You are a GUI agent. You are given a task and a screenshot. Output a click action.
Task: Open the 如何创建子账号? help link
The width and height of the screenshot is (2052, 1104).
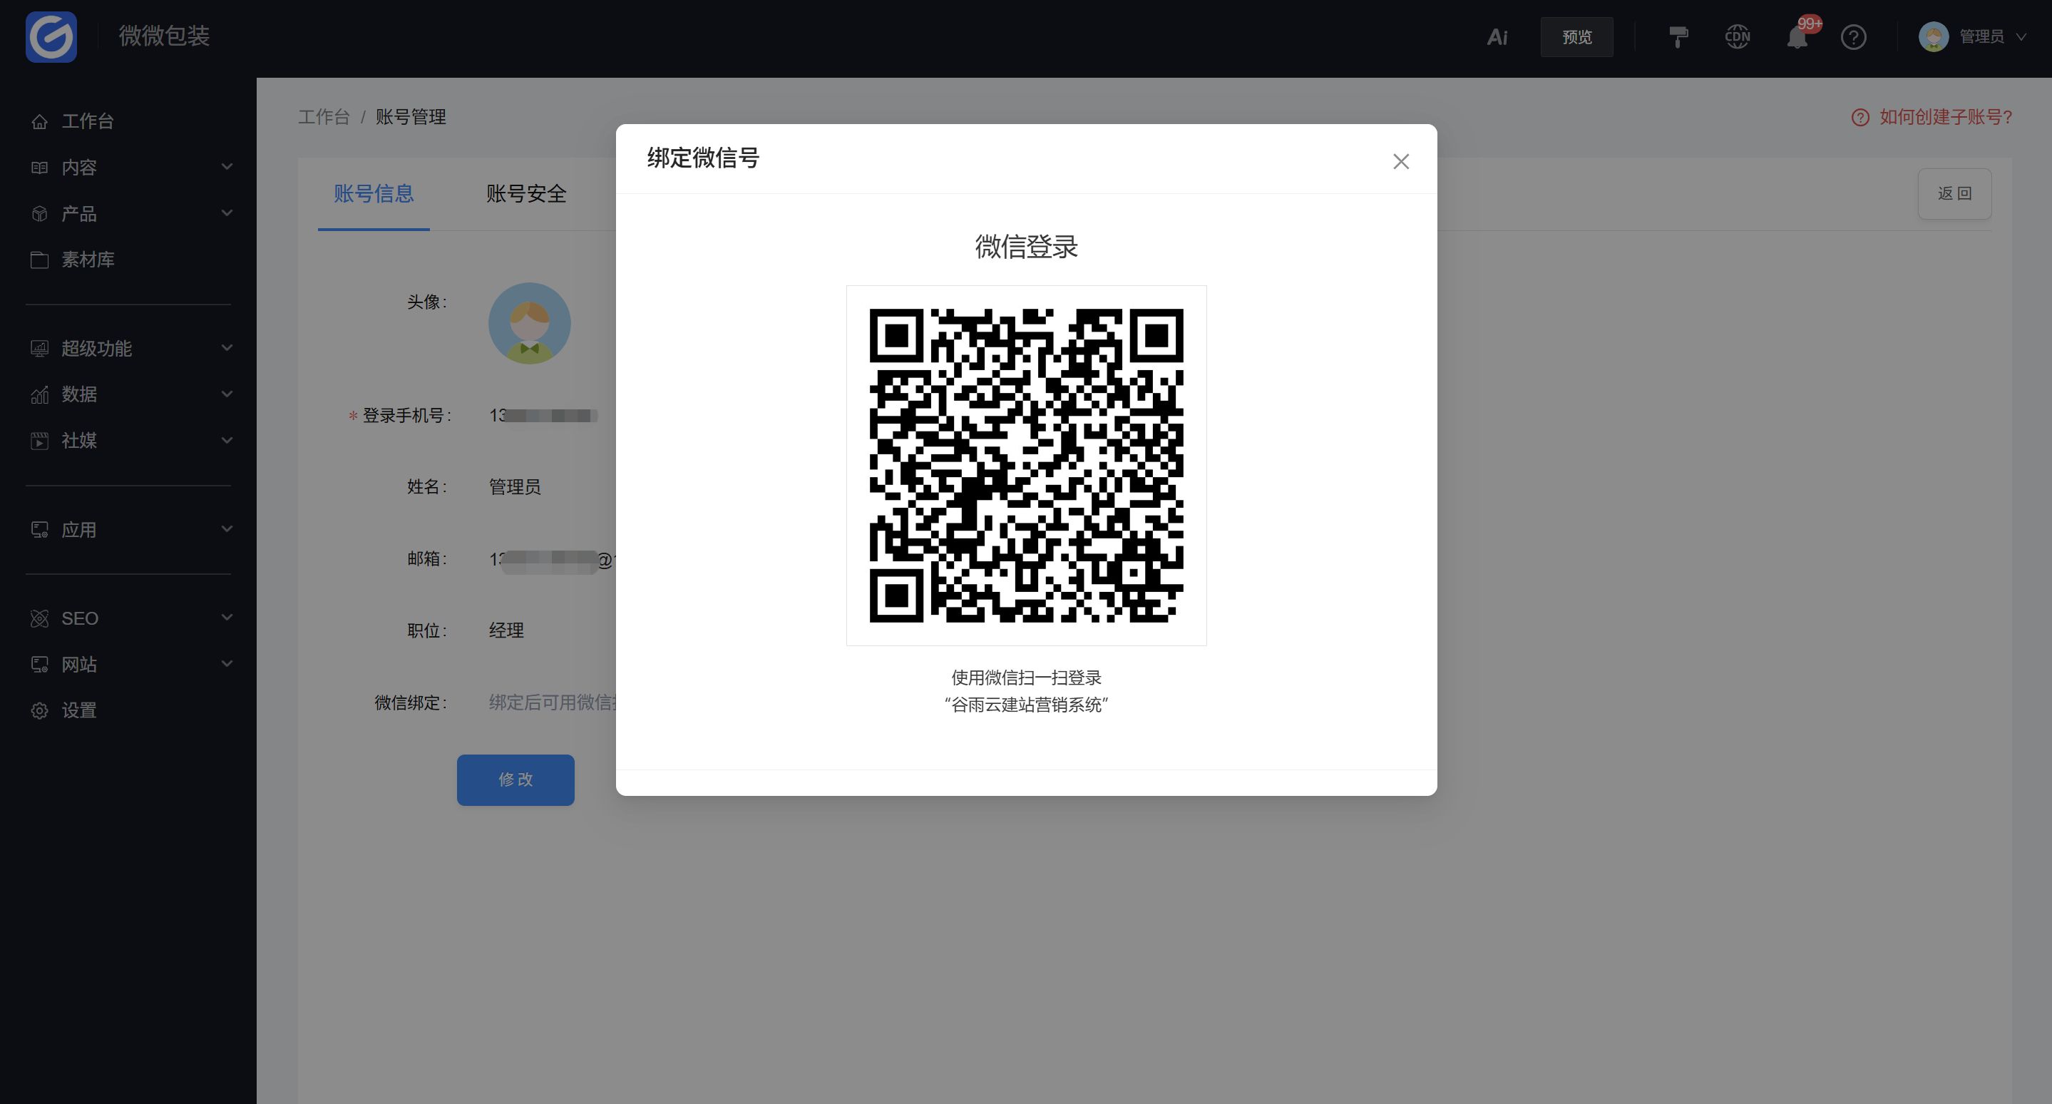pyautogui.click(x=1945, y=117)
